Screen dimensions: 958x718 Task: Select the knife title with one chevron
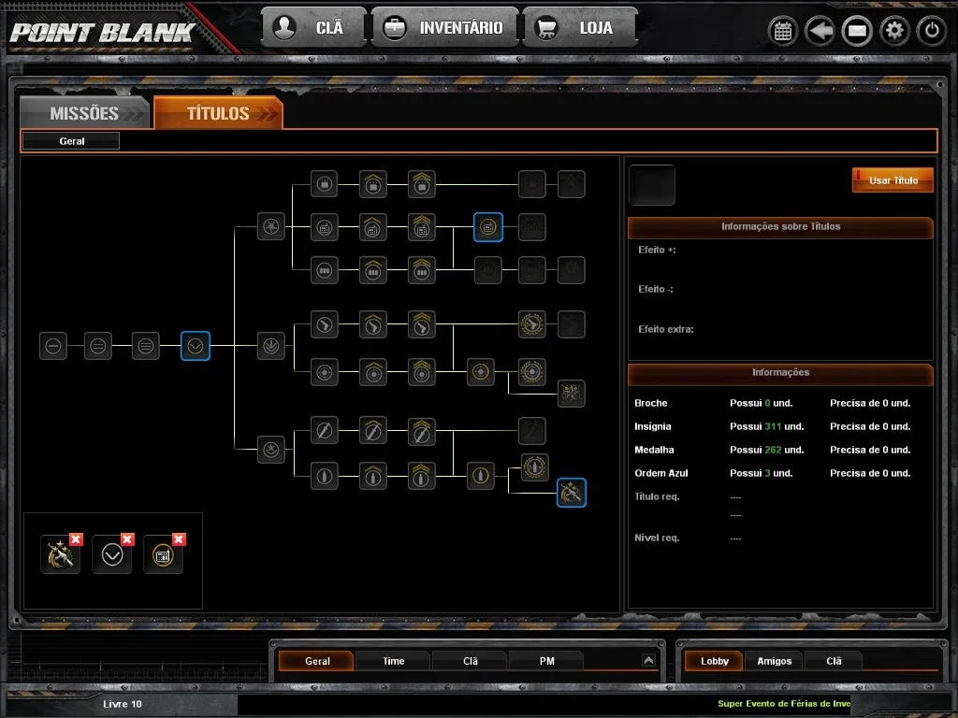tap(372, 431)
